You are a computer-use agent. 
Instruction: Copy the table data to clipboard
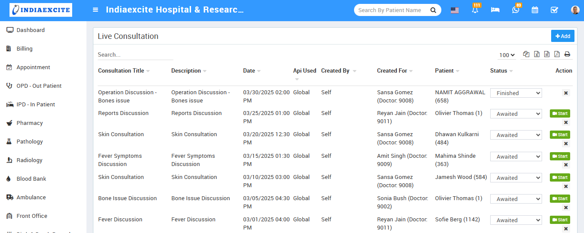526,54
